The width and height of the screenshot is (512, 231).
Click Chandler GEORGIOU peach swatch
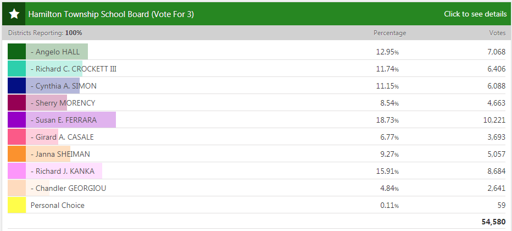[16, 188]
